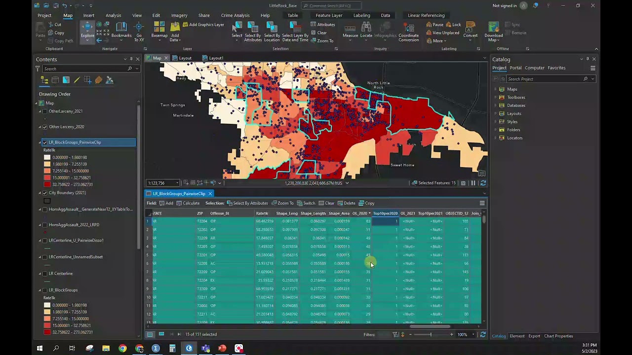This screenshot has height=355, width=632.
Task: Switch to list by drawing order
Action: 44,80
